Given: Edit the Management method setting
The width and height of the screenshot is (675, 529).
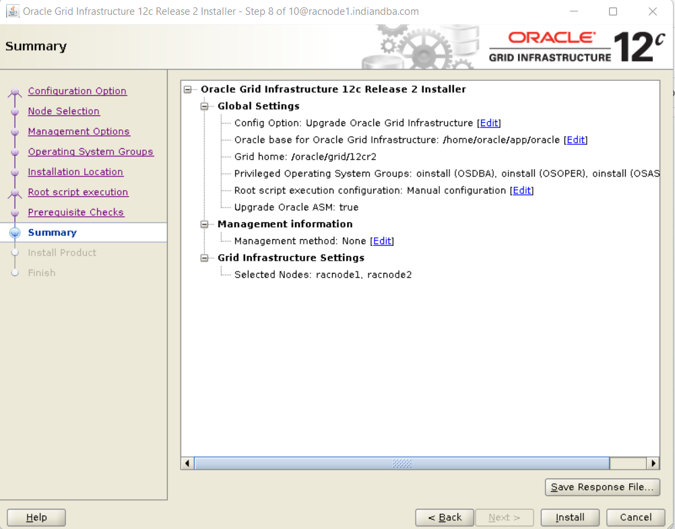Looking at the screenshot, I should coord(382,241).
